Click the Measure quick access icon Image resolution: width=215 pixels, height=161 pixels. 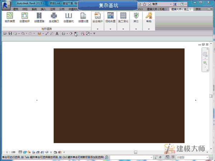pyautogui.click(x=39, y=33)
